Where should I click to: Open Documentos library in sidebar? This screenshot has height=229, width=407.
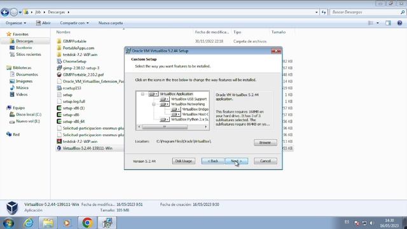tap(27, 74)
